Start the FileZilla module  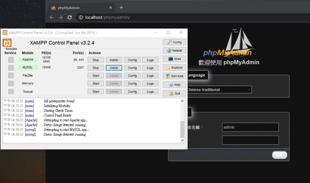(96, 76)
